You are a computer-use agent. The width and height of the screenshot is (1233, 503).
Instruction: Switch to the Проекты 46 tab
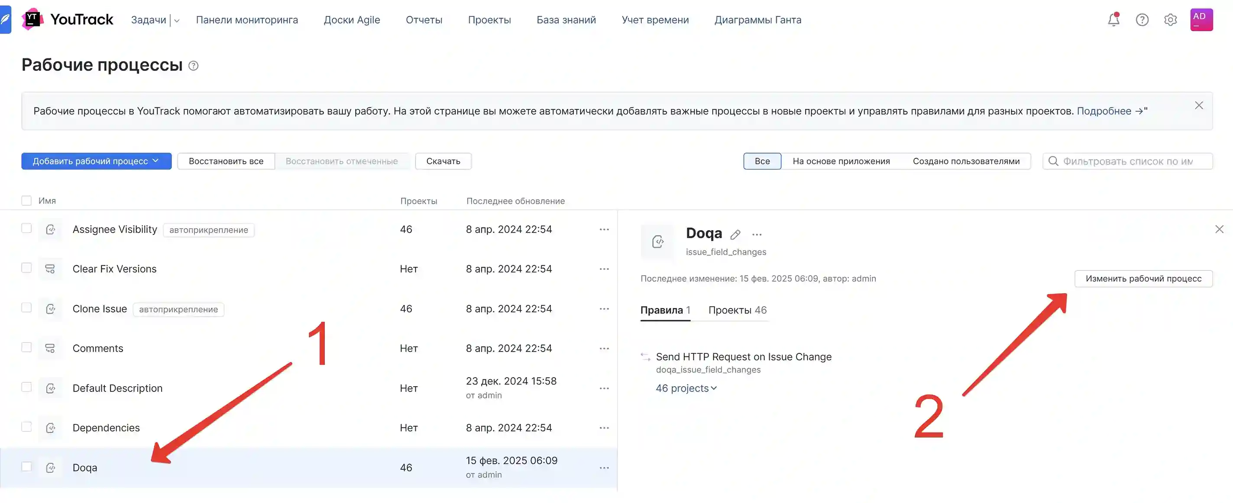tap(738, 310)
